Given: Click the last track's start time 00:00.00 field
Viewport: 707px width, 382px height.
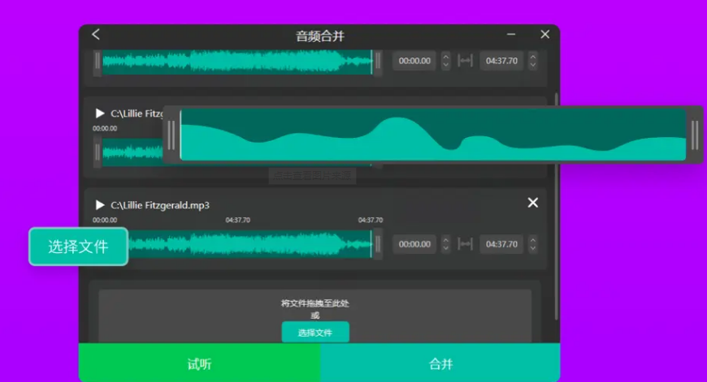Looking at the screenshot, I should pos(414,244).
